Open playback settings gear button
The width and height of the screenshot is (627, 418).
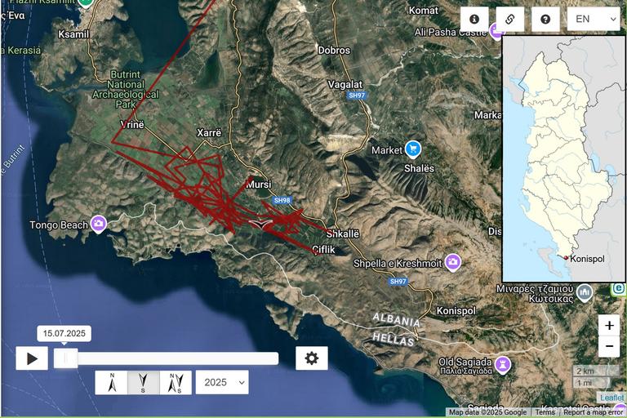tap(312, 358)
